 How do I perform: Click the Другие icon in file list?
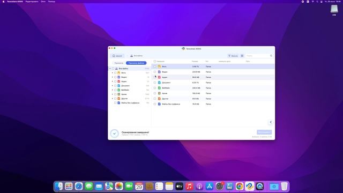[x=160, y=99]
